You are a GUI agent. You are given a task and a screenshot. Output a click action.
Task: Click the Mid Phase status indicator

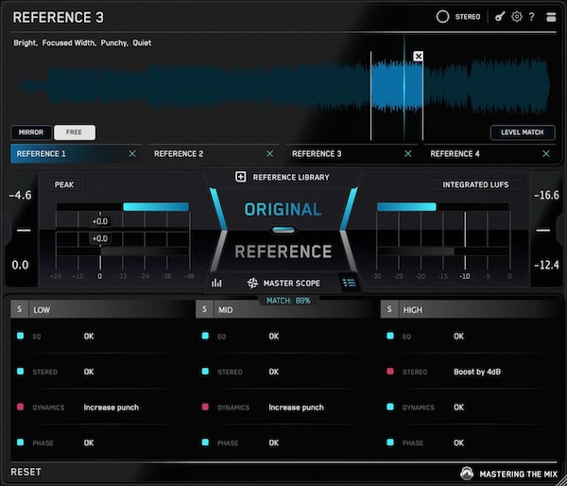205,443
